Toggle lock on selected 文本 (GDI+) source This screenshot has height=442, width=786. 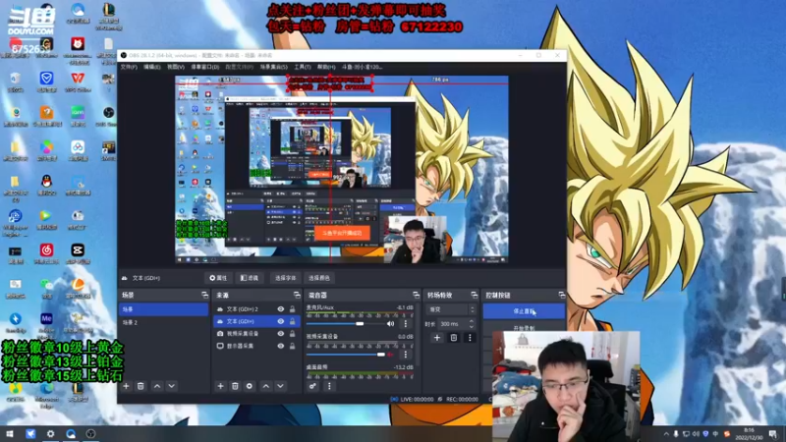[292, 321]
